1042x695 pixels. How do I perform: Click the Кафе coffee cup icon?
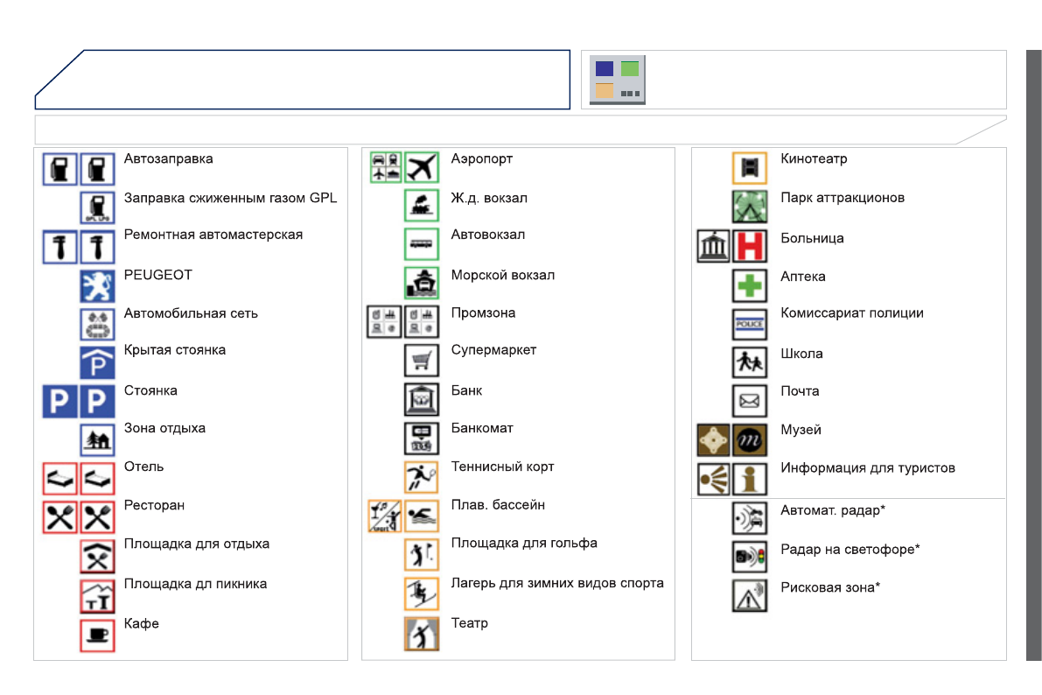(x=97, y=635)
